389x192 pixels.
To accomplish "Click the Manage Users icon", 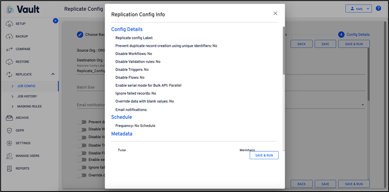I will pos(9,156).
